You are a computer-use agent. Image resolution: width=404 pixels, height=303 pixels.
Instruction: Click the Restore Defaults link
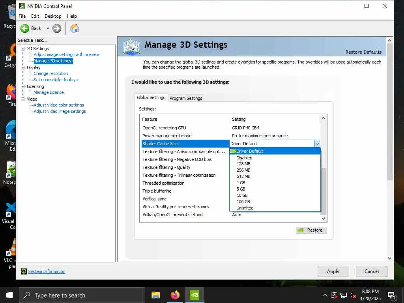click(363, 52)
